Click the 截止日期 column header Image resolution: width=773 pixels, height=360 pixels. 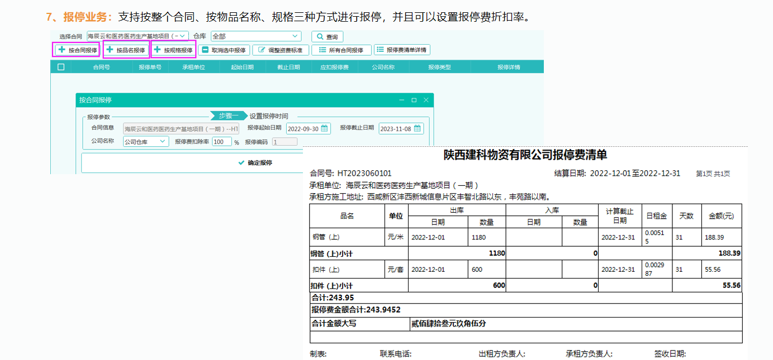(x=288, y=67)
